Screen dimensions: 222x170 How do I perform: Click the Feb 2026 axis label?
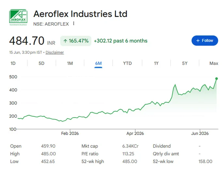(x=70, y=134)
